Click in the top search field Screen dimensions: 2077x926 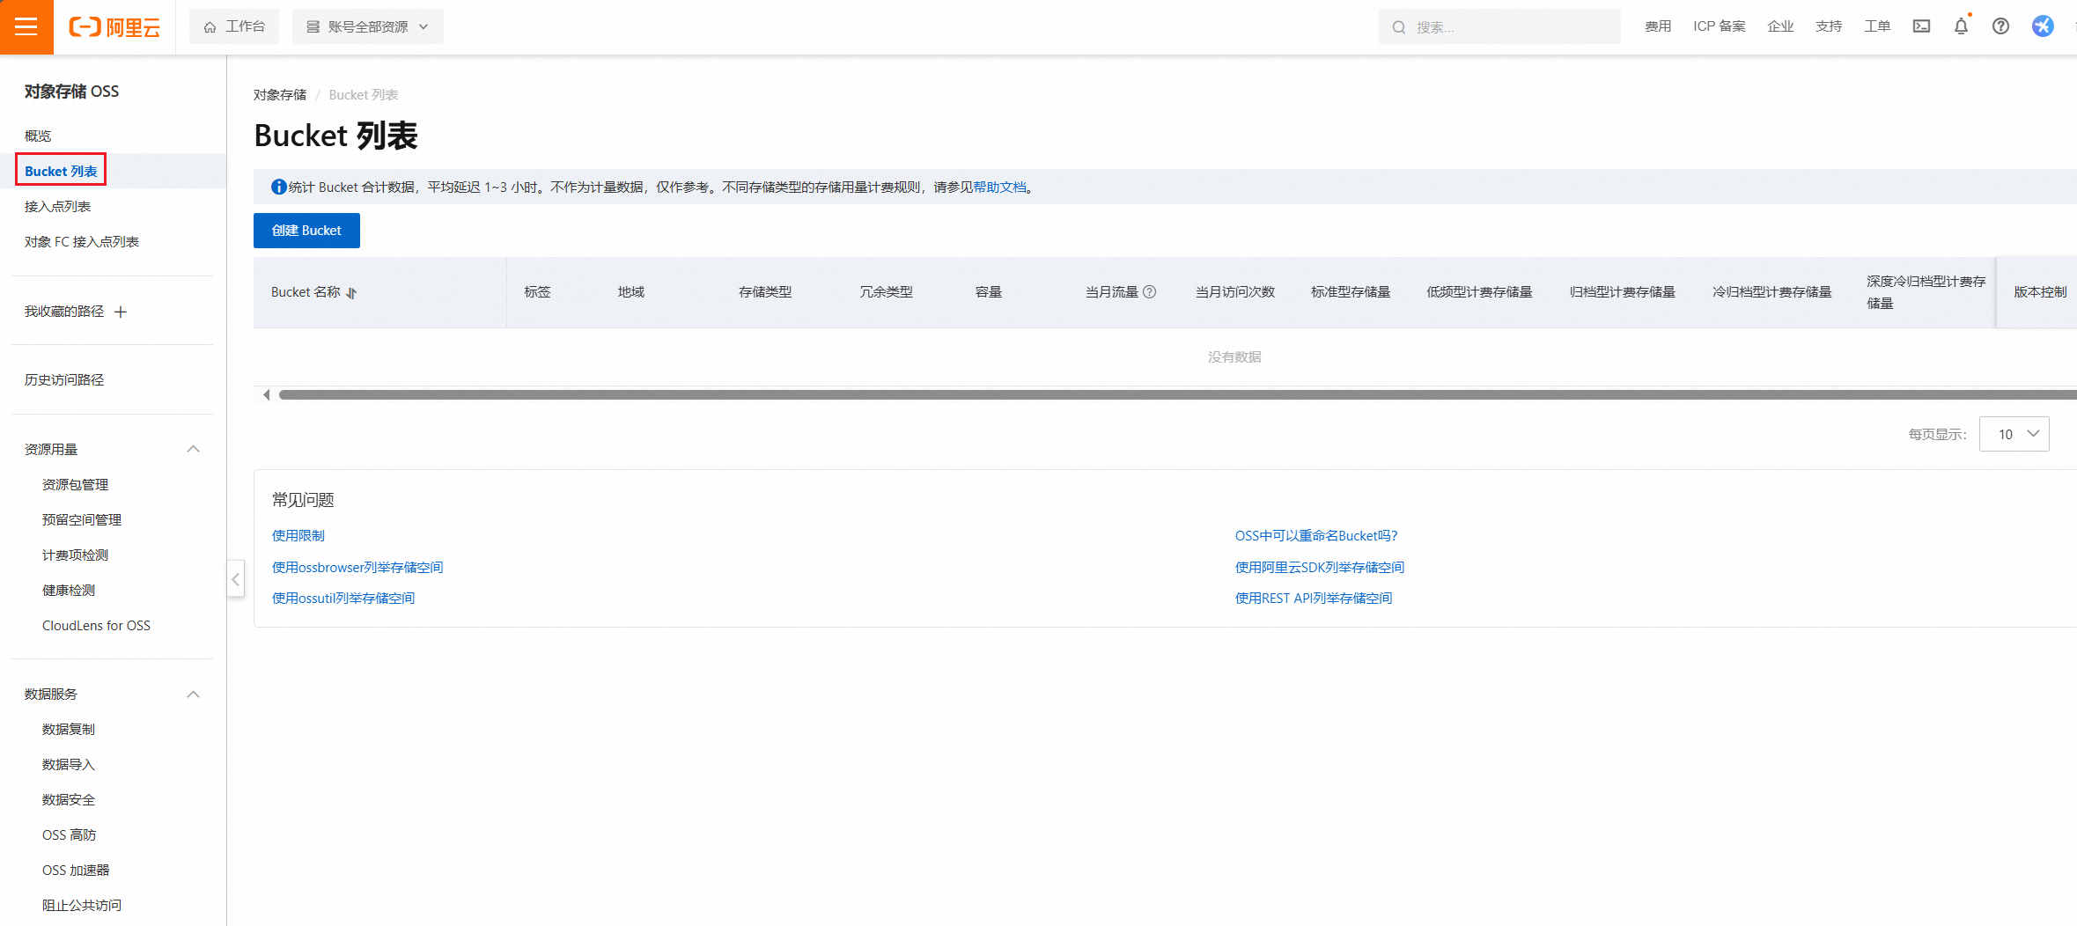point(1499,26)
